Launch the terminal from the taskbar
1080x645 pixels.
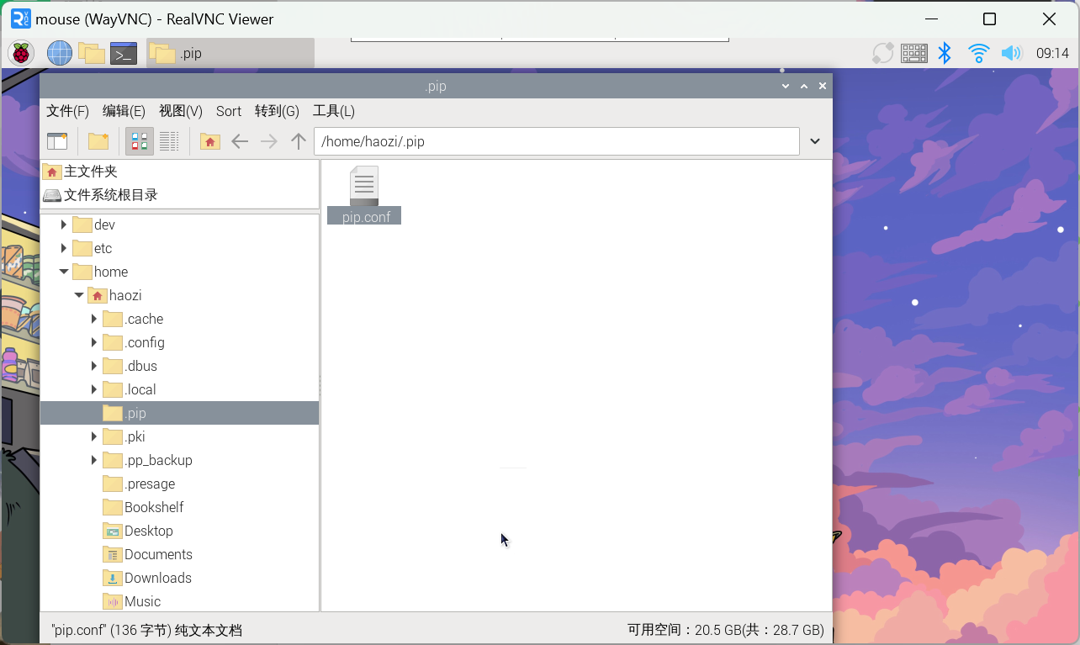click(124, 54)
